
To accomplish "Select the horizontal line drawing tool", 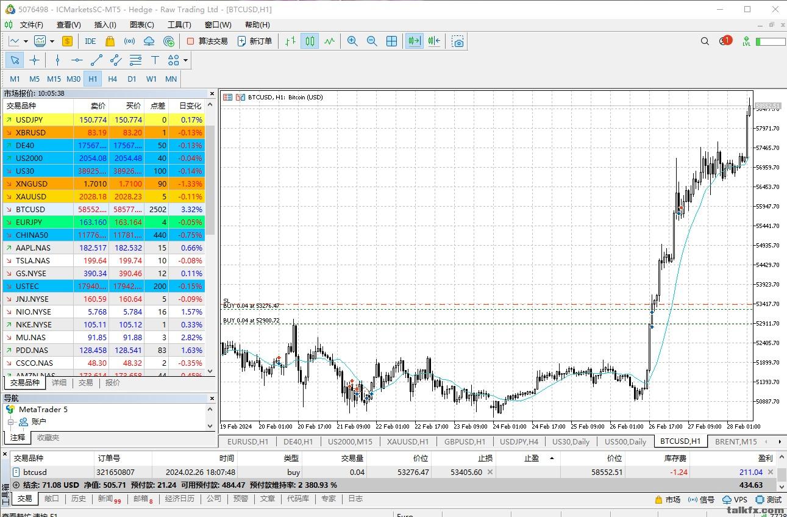I will [x=77, y=60].
